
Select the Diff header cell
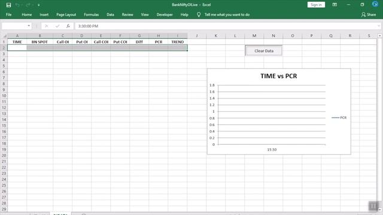(139, 42)
